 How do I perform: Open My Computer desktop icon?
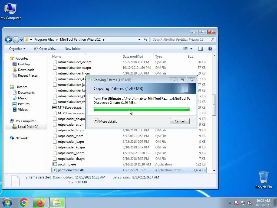[x=11, y=11]
